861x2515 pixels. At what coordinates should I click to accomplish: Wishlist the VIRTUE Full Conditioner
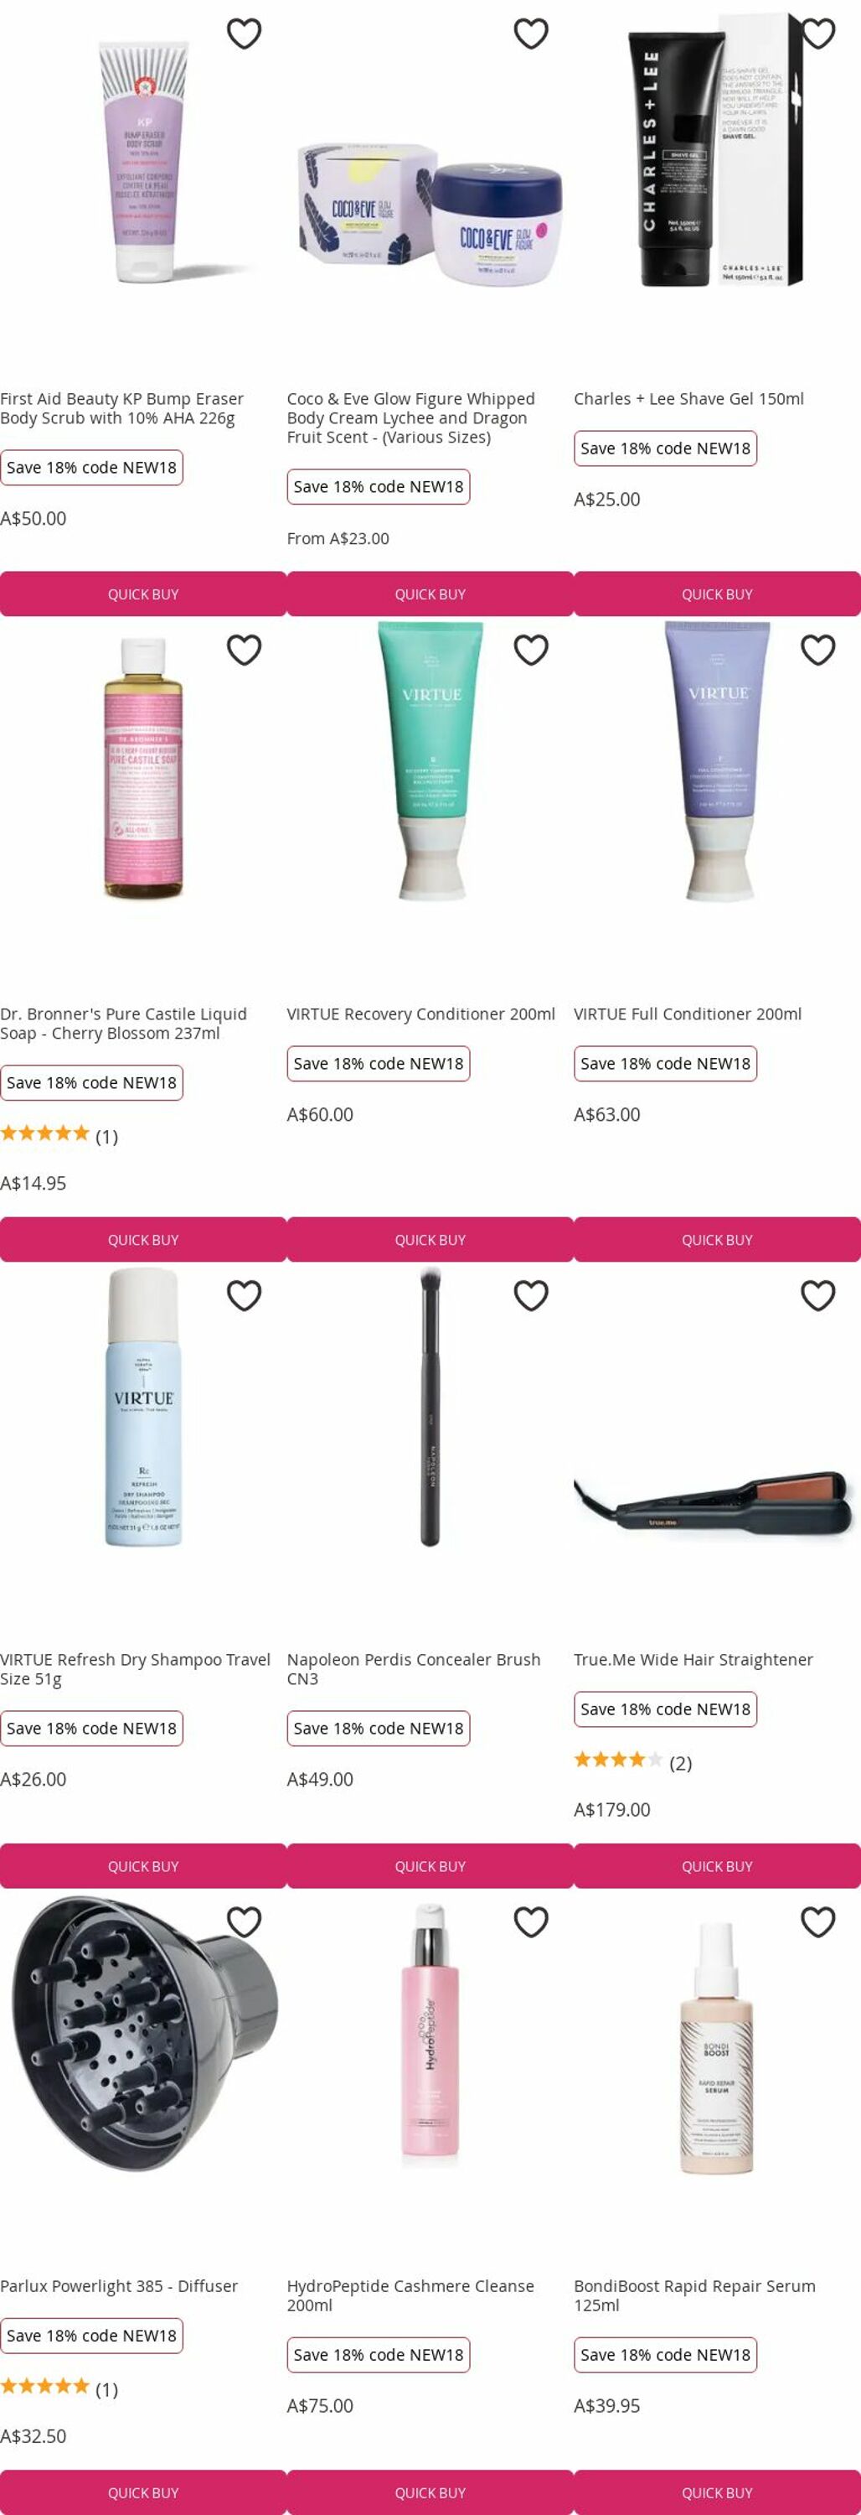click(x=817, y=649)
